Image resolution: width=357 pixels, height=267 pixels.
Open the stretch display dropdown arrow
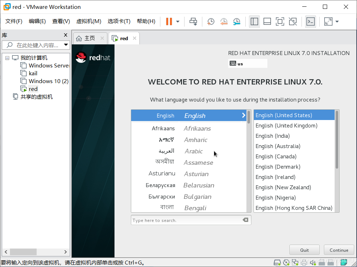[337, 22]
